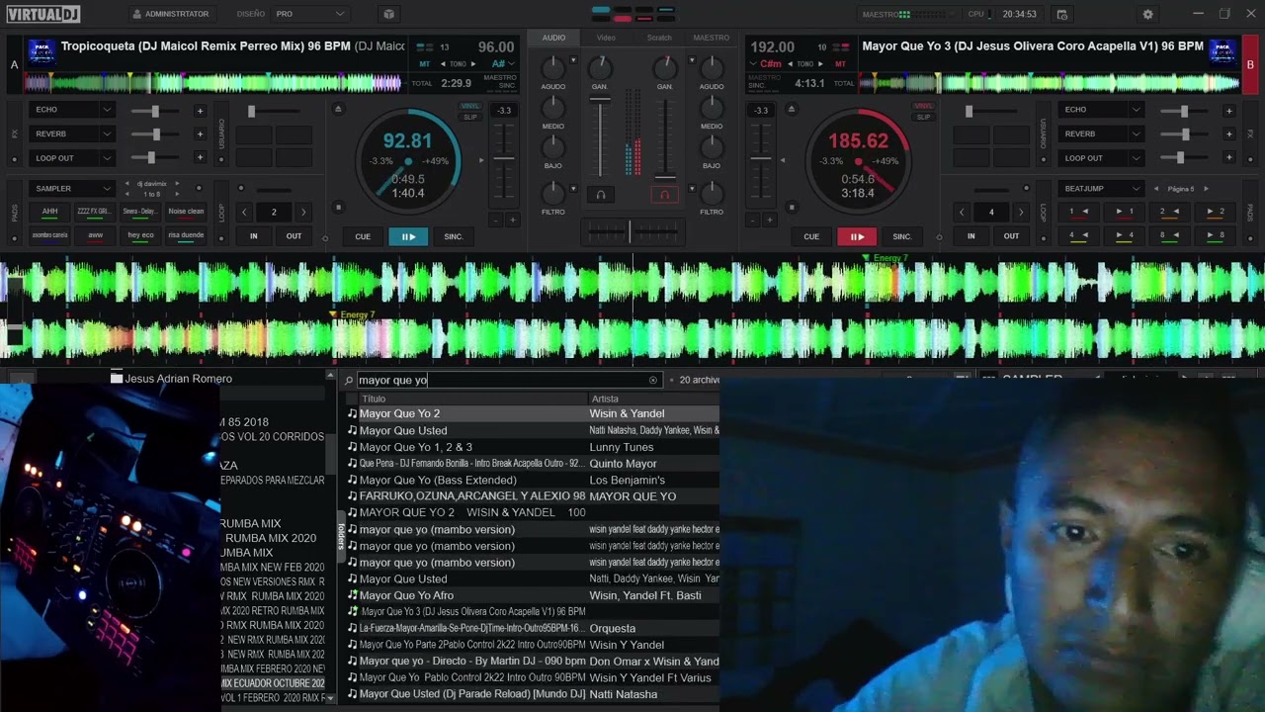Toggle VINYL mode on deck B
Viewport: 1265px width, 712px height.
(923, 106)
